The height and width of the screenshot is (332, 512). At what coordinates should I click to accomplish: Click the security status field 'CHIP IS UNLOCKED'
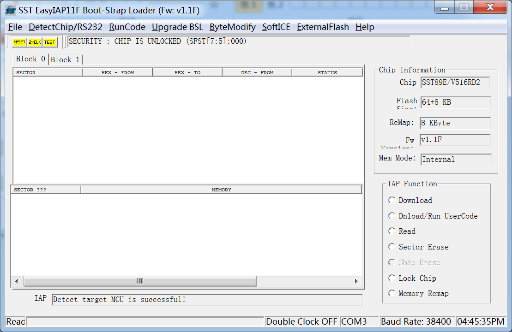pyautogui.click(x=239, y=41)
